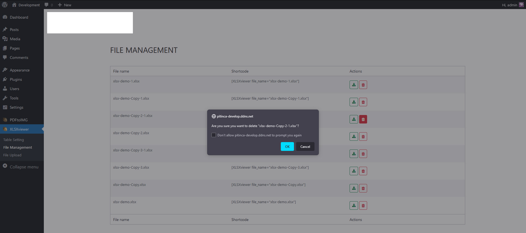The image size is (526, 233).
Task: Click highlighted trash icon for xlsx-demo-Copy-2-1.xlsx
Action: pos(363,119)
